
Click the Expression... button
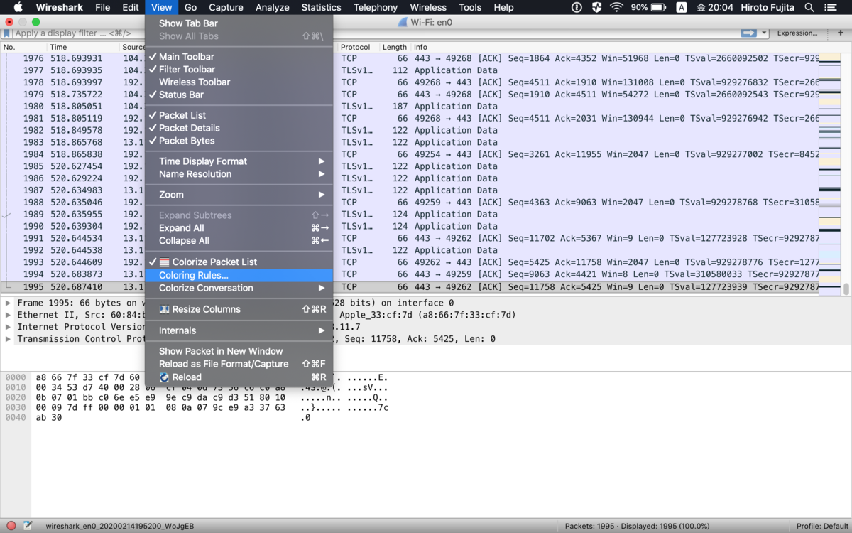click(x=797, y=33)
